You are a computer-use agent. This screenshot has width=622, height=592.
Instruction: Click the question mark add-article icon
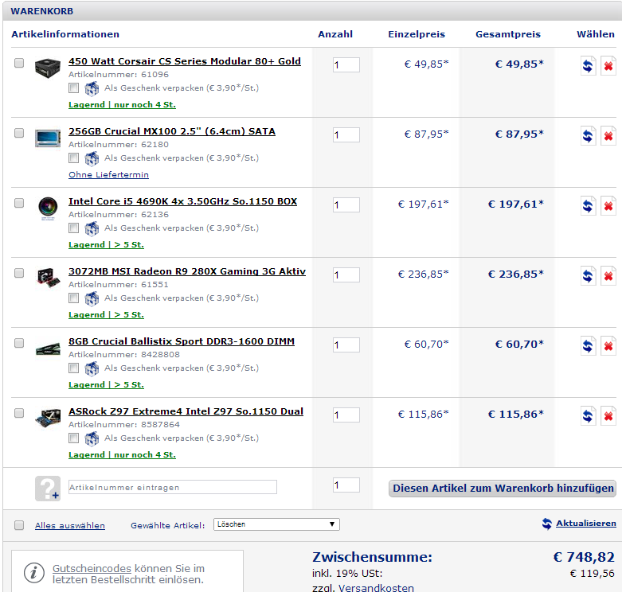(48, 489)
